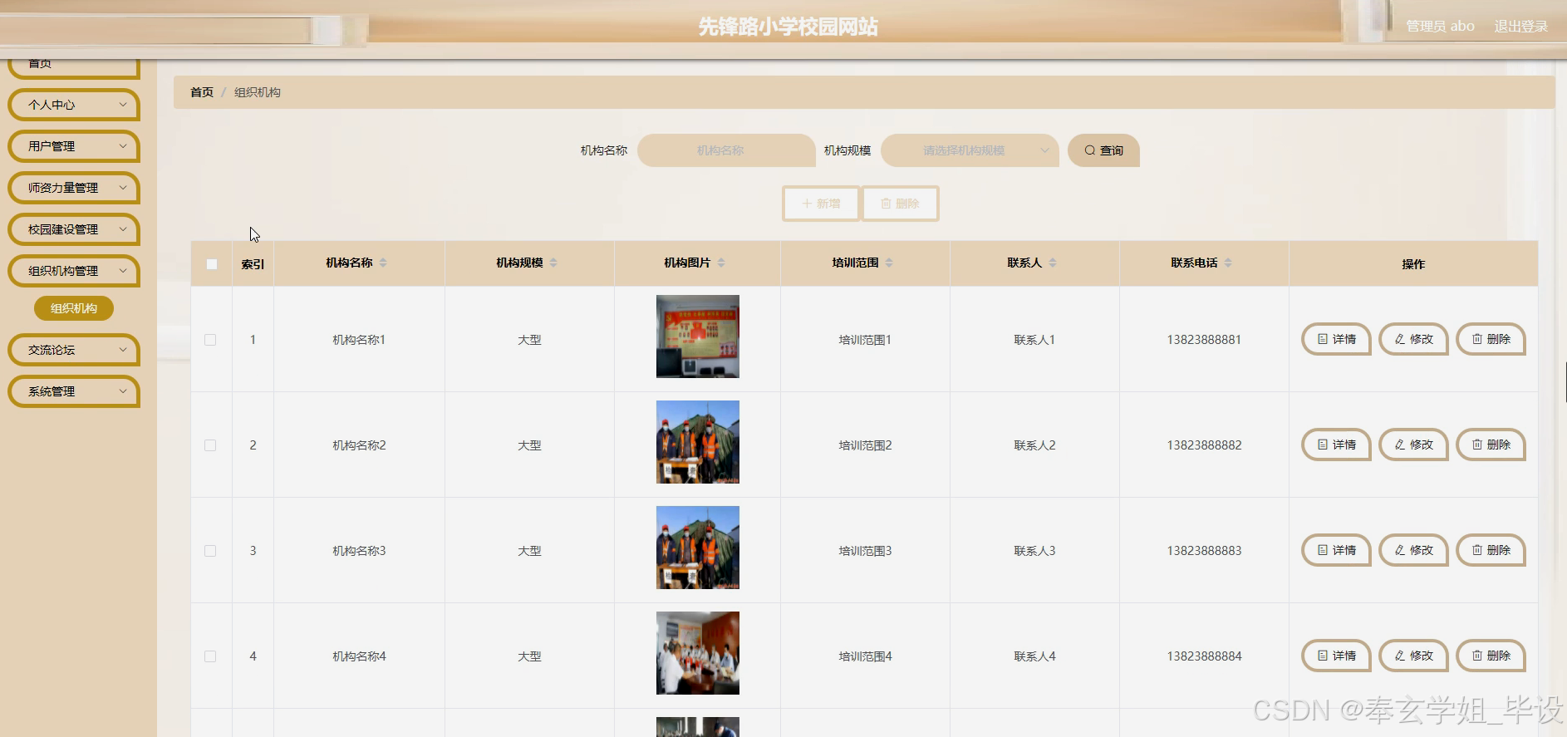Open the 首页 sidebar item
Screen dimensions: 1567x737
(74, 67)
